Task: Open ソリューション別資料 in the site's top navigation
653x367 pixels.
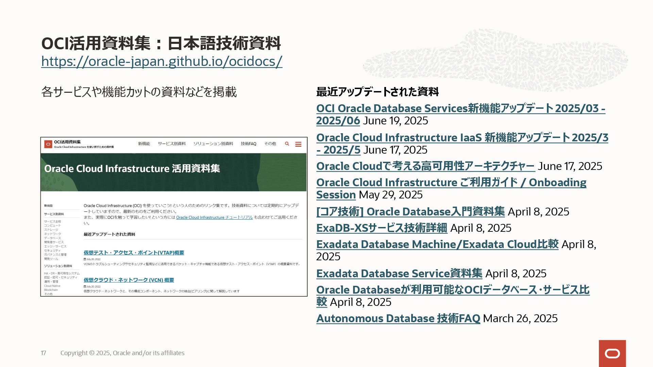Action: [213, 144]
